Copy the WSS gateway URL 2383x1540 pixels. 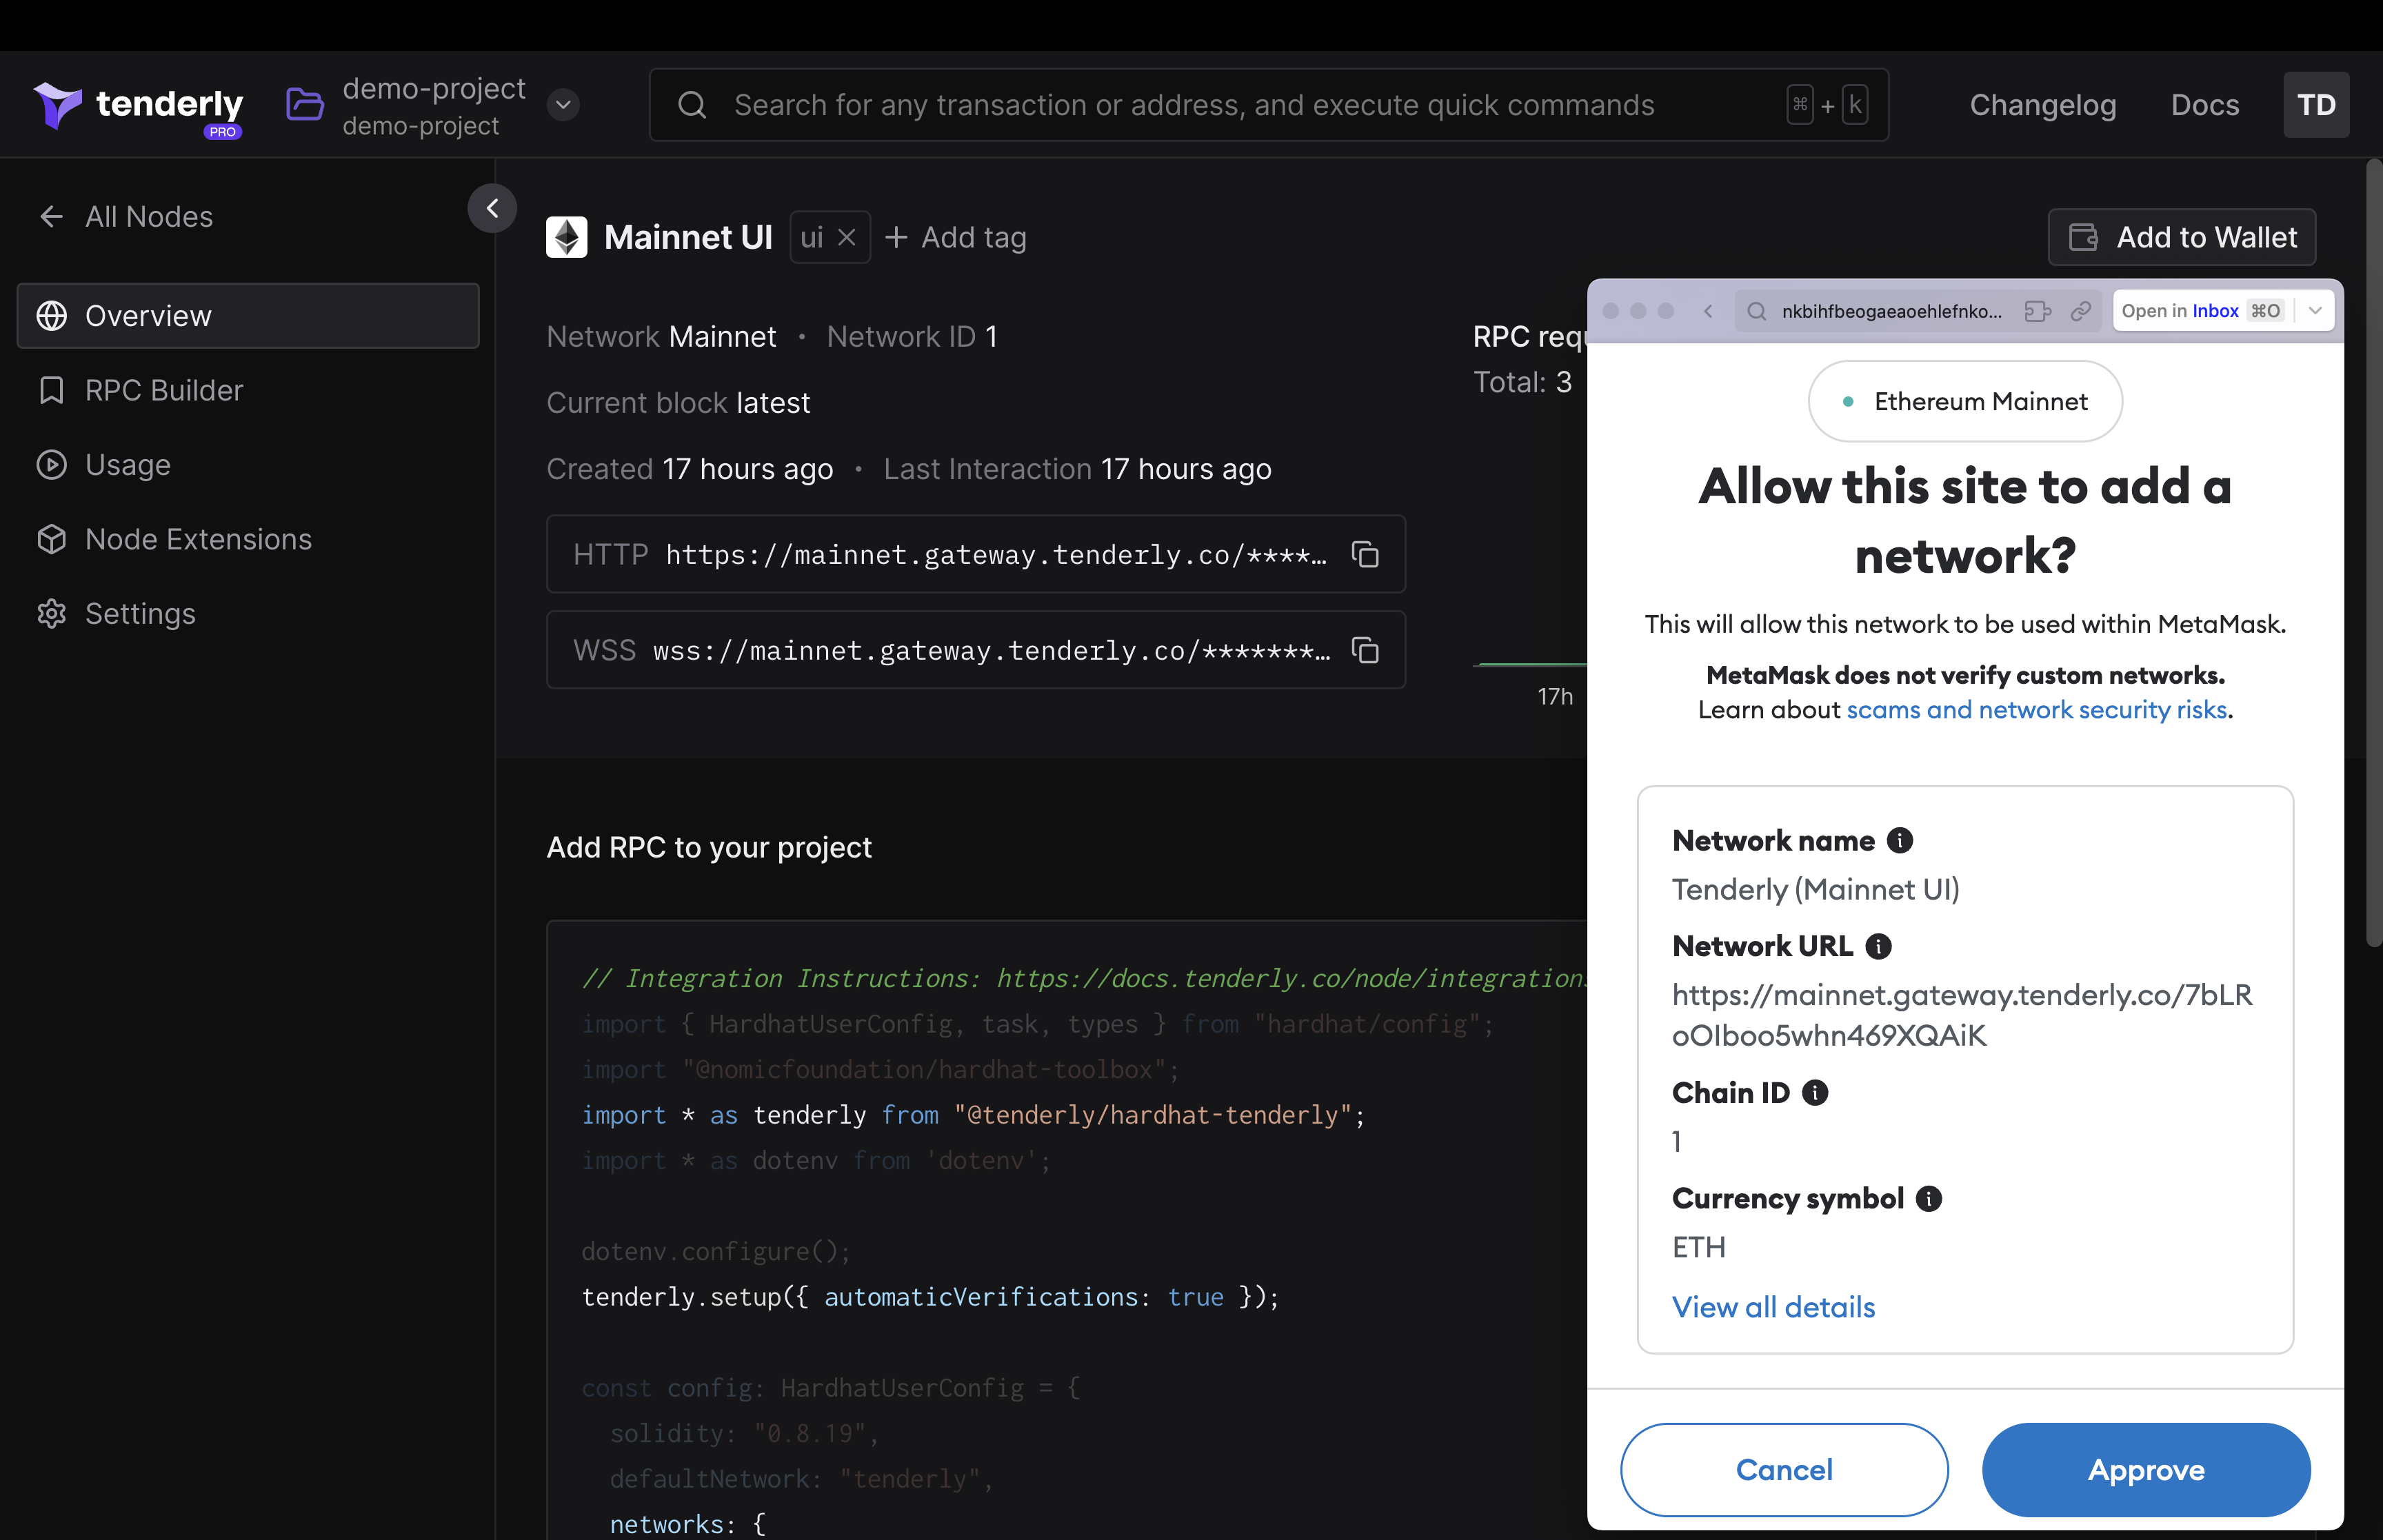pos(1365,650)
